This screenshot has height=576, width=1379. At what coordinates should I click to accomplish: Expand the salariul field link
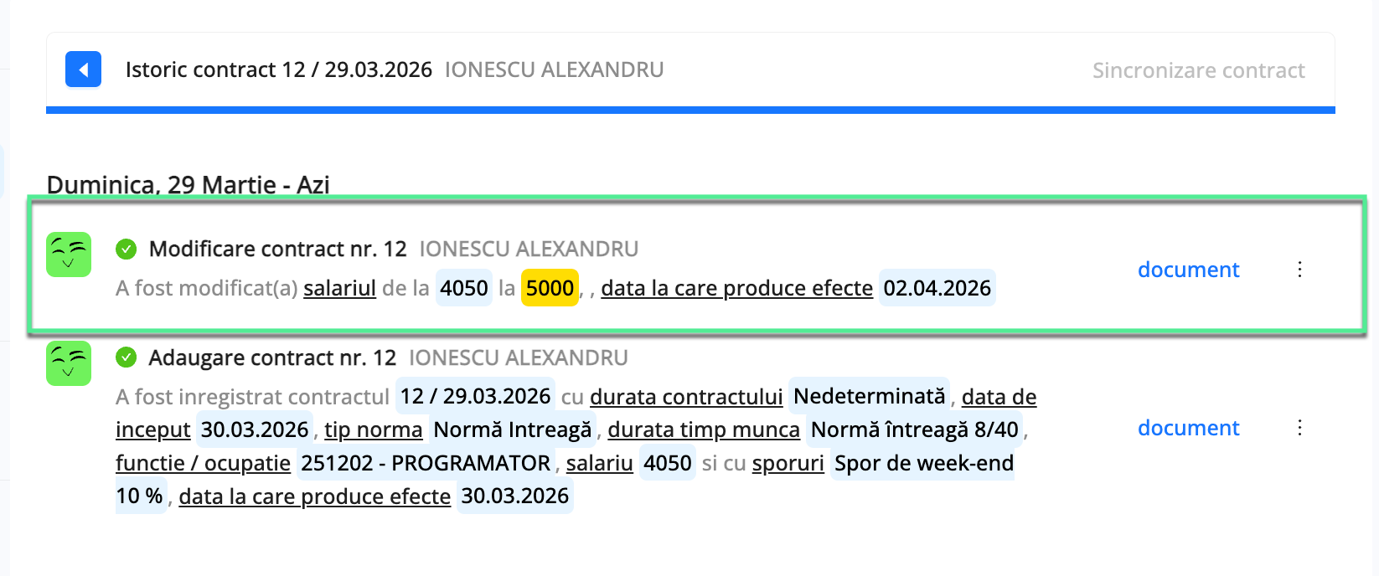(338, 288)
